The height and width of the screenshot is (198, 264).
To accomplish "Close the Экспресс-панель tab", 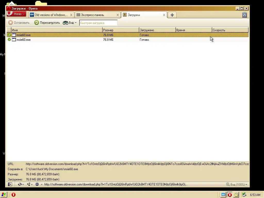I will point(118,15).
